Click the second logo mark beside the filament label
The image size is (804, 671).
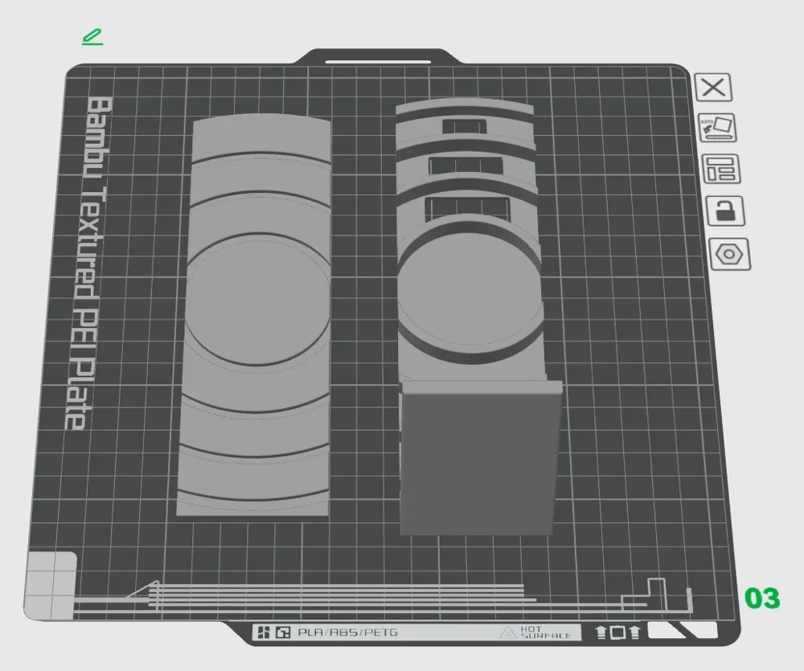pos(281,632)
